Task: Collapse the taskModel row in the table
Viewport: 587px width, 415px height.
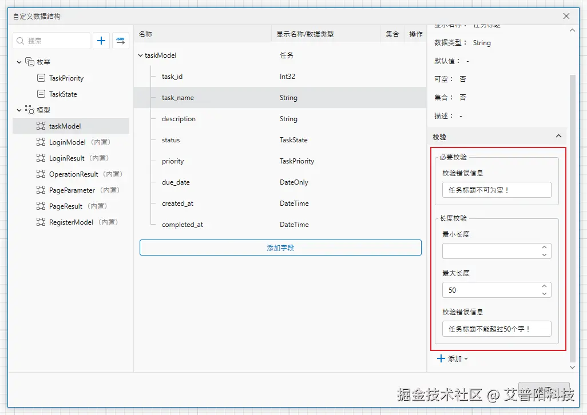Action: (x=140, y=55)
